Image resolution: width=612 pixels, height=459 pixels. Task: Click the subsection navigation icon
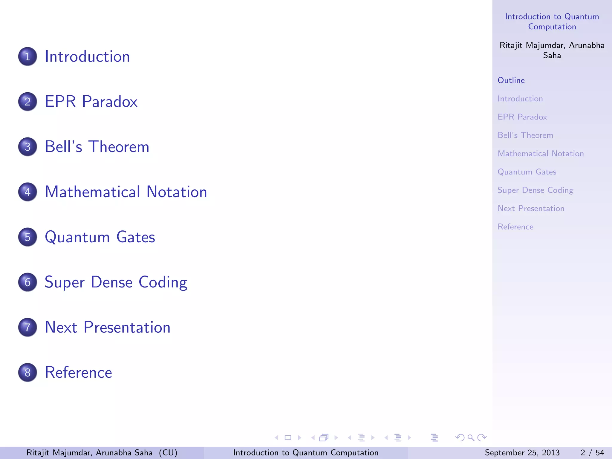(x=361, y=437)
